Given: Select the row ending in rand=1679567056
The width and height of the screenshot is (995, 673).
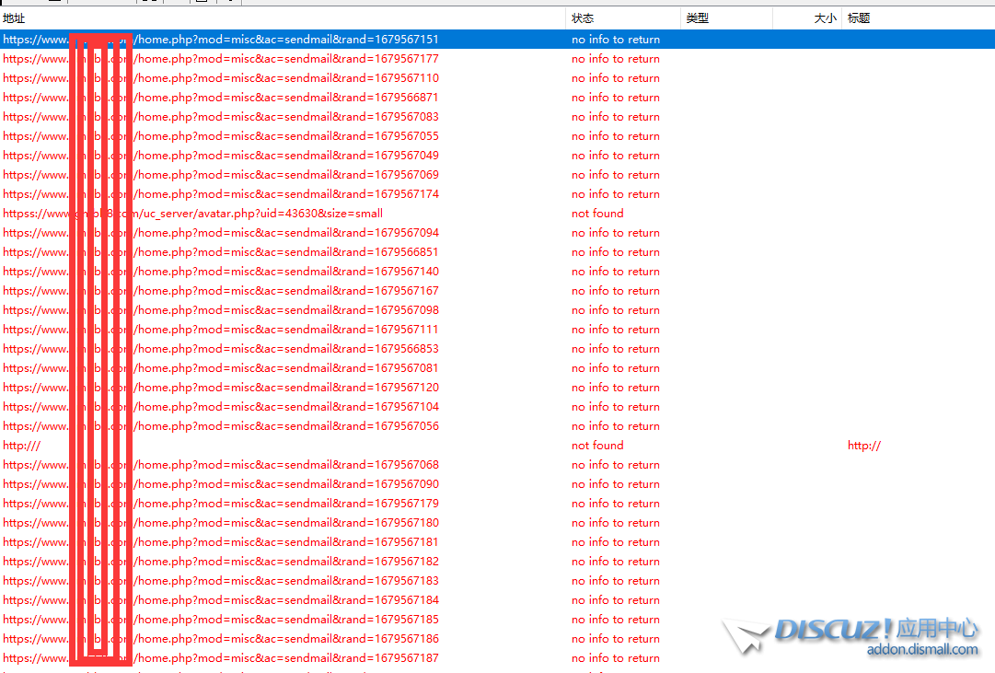Looking at the screenshot, I should pyautogui.click(x=285, y=426).
